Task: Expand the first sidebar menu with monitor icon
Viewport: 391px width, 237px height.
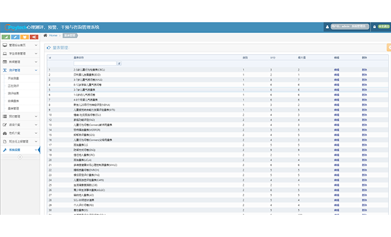Action: (x=20, y=45)
